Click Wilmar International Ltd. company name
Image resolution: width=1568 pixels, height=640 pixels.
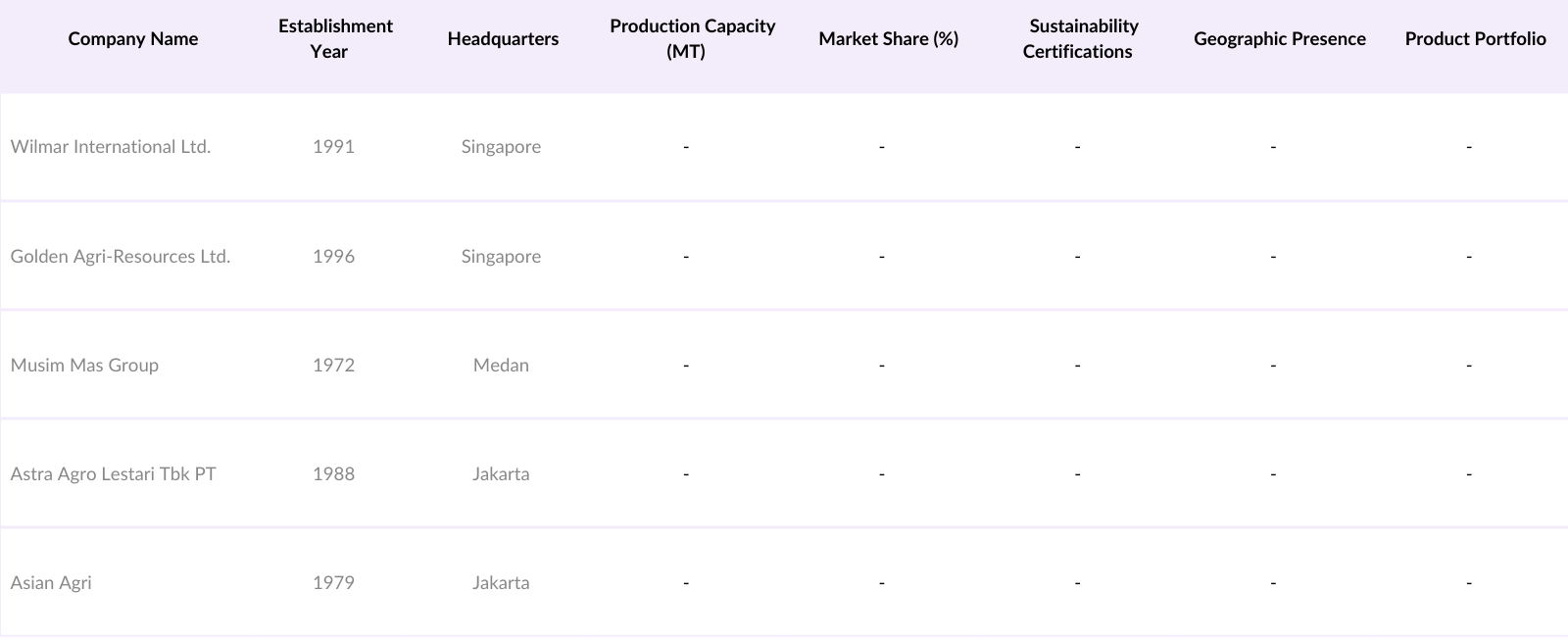click(x=111, y=147)
